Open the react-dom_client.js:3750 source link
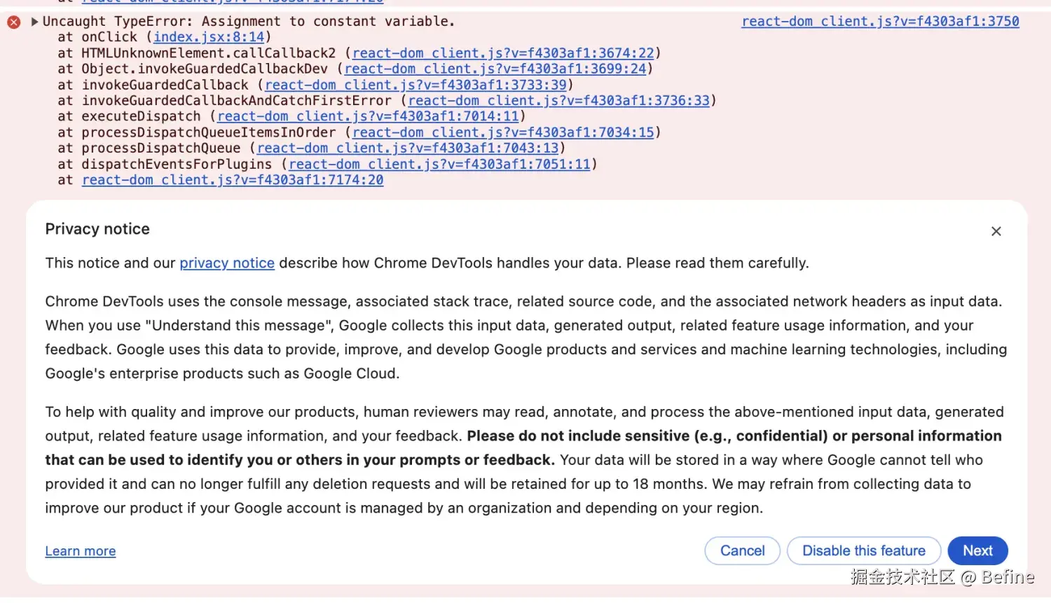This screenshot has width=1051, height=603. (880, 22)
